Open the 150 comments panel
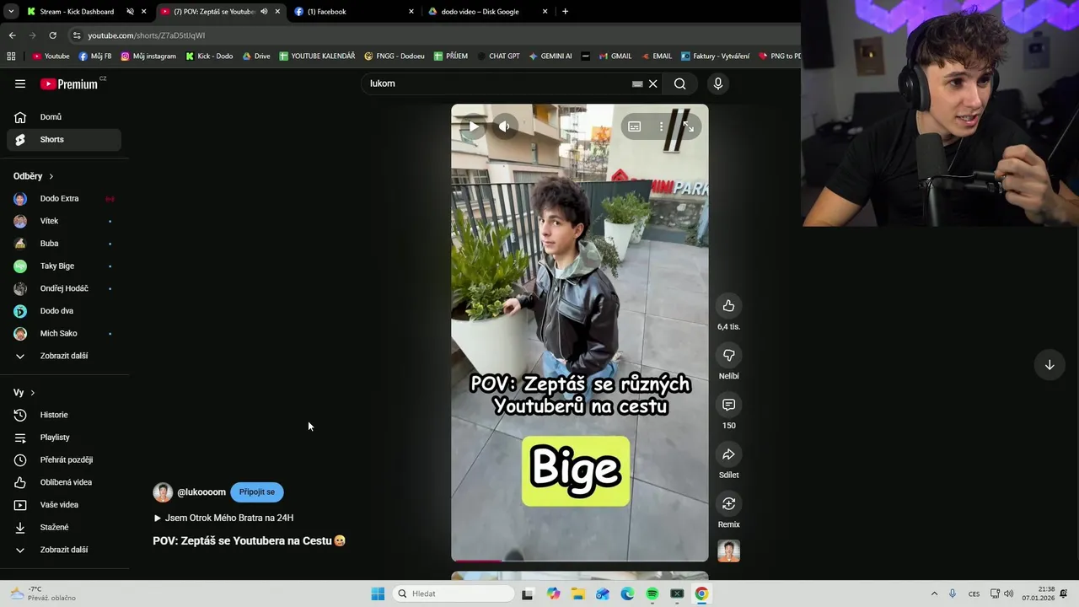This screenshot has width=1079, height=607. pos(729,405)
